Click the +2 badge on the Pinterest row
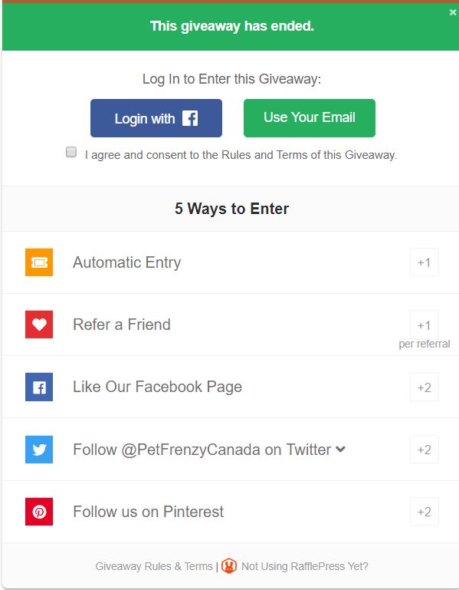The width and height of the screenshot is (459, 590). (x=425, y=512)
